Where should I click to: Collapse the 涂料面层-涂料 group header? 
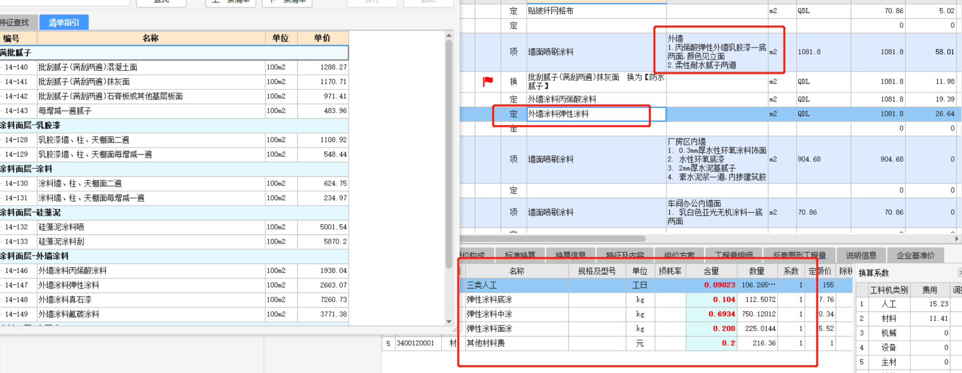174,169
